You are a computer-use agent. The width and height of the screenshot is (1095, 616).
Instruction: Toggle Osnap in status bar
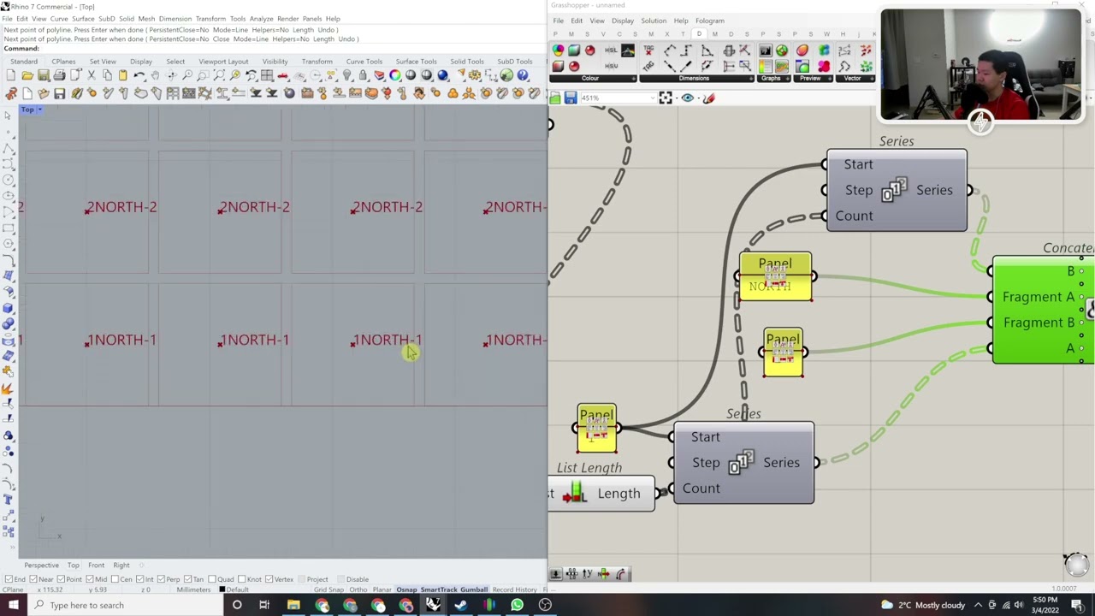[406, 589]
